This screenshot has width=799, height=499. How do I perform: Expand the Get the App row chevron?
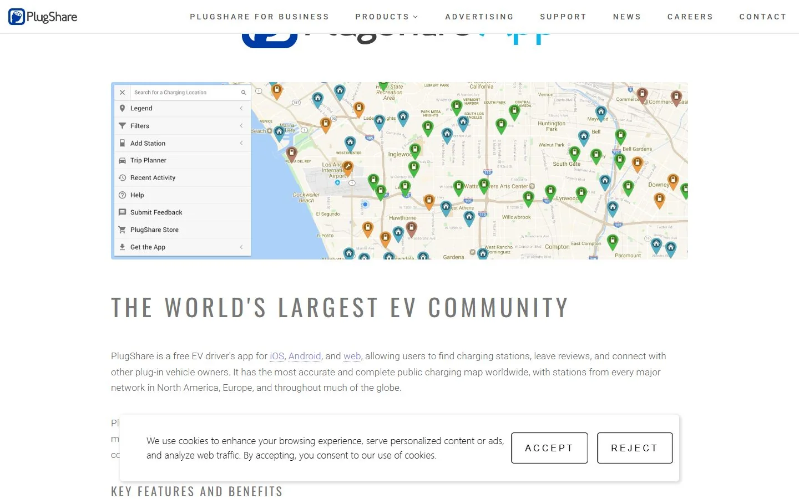241,247
